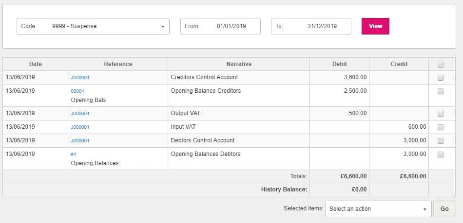Open the #1 Opening Balances reference link
The width and height of the screenshot is (463, 223).
tap(74, 154)
